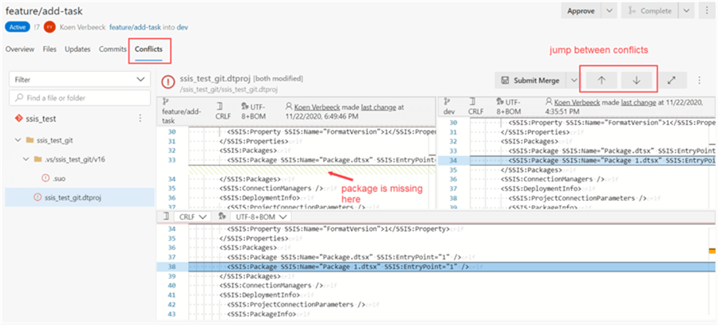Open the Submit Merge dropdown arrow
The width and height of the screenshot is (718, 325).
coord(573,80)
